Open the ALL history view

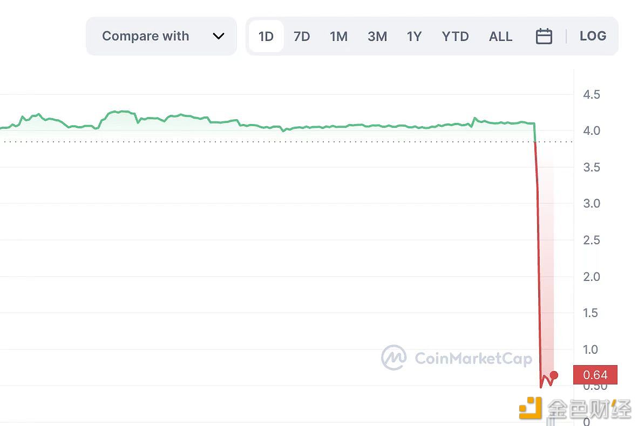click(x=500, y=36)
